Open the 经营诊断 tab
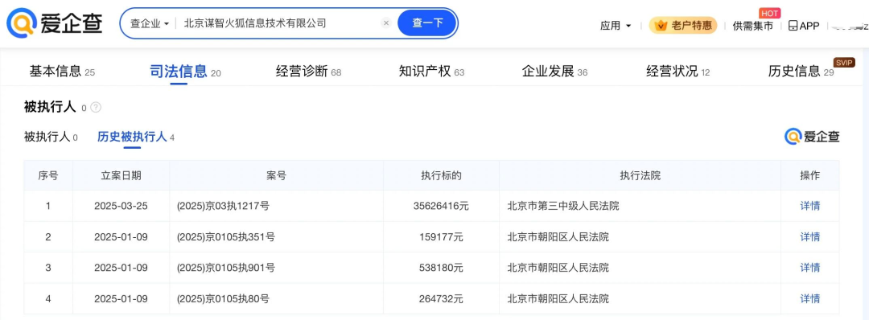Image resolution: width=869 pixels, height=320 pixels. pos(309,72)
